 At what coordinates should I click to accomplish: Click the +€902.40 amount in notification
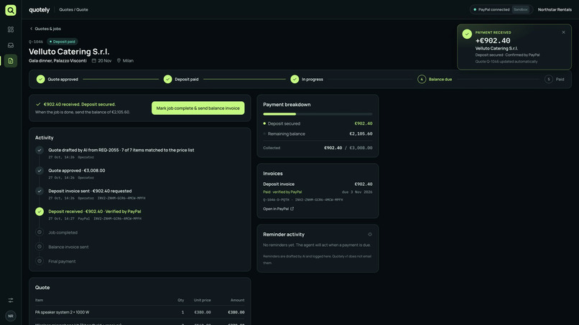[493, 41]
